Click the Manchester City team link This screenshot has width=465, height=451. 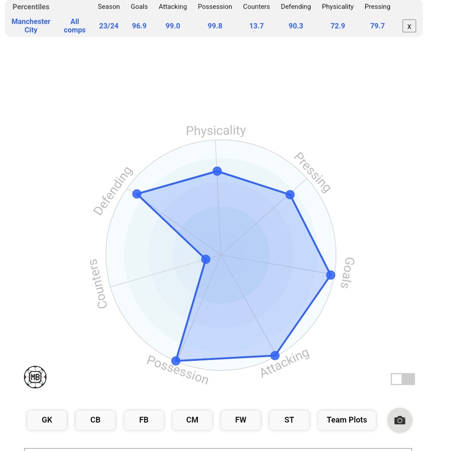coord(31,26)
